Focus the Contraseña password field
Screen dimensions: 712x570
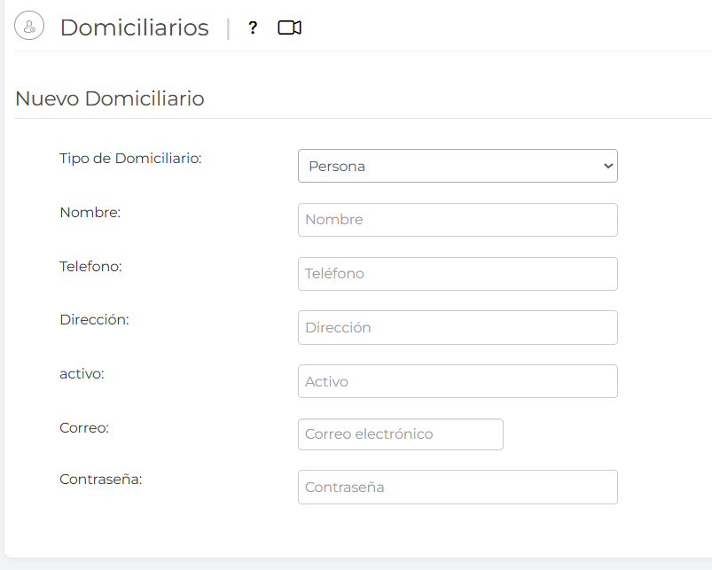coord(458,488)
